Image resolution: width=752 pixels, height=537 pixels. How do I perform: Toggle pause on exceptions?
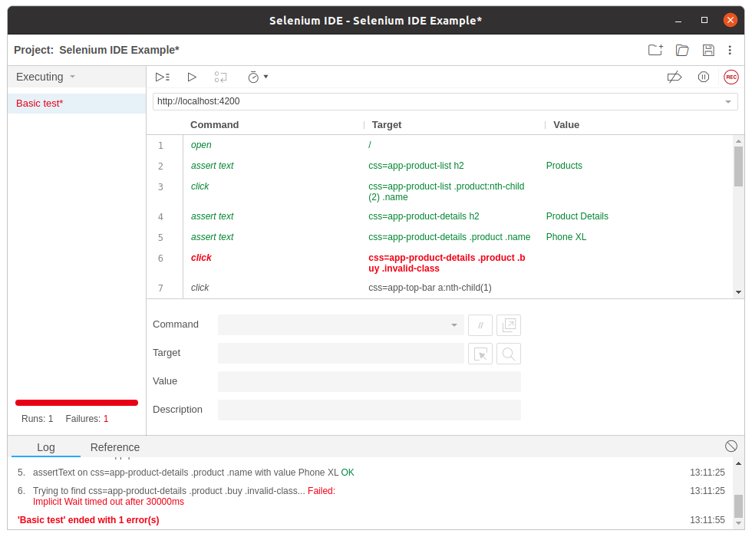(703, 77)
